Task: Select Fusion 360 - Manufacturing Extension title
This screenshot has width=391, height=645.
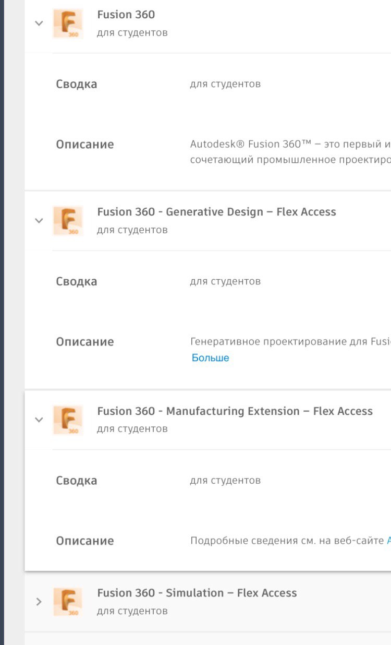Action: click(235, 411)
